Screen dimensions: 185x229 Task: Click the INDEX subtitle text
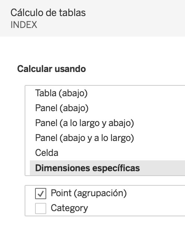[x=24, y=25]
